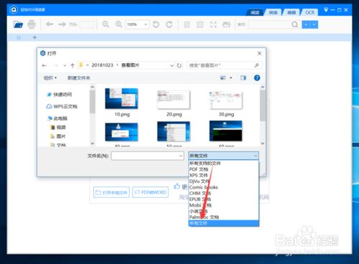
Task: Click the home tab icon below toolbar
Action: (19, 37)
